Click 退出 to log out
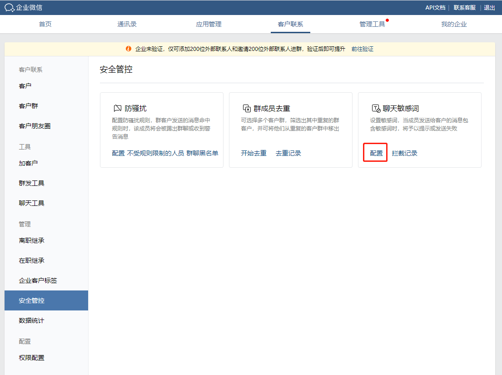This screenshot has width=502, height=375. pos(489,8)
